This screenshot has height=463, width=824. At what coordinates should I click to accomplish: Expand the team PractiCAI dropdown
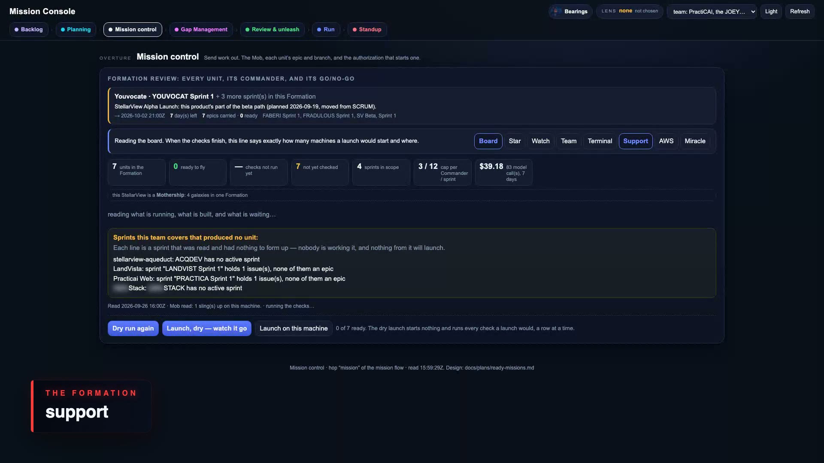[712, 12]
